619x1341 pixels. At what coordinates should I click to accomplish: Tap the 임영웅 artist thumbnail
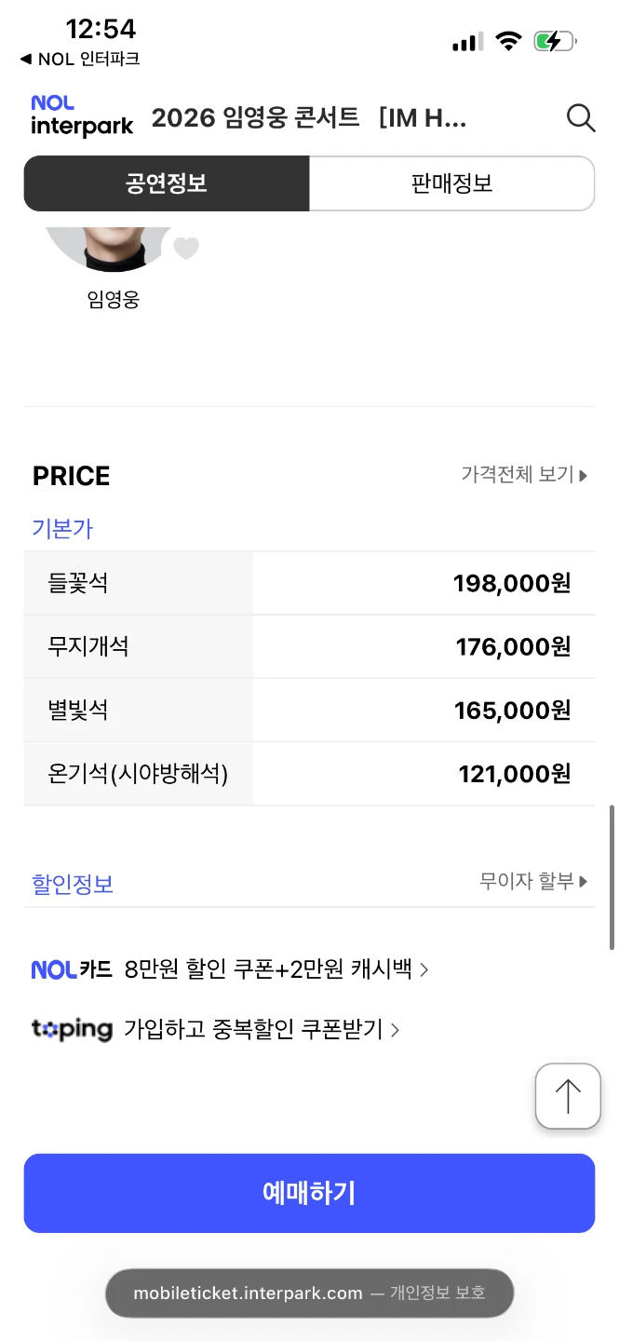click(x=111, y=247)
